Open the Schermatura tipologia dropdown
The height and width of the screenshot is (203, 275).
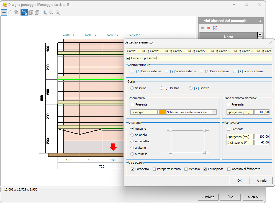point(214,112)
